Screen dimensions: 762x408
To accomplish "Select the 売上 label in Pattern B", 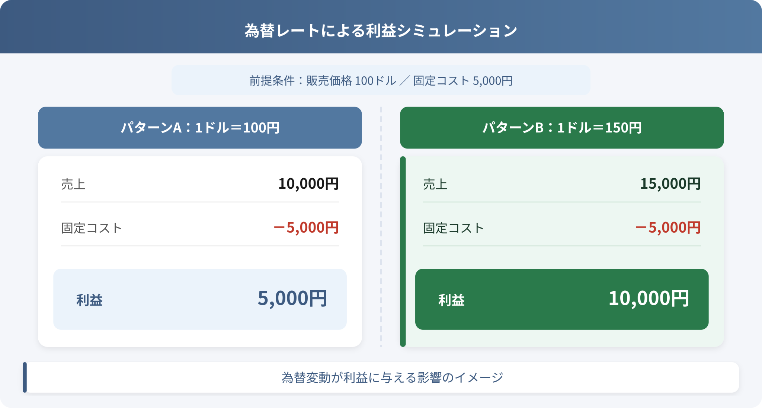I will 435,184.
